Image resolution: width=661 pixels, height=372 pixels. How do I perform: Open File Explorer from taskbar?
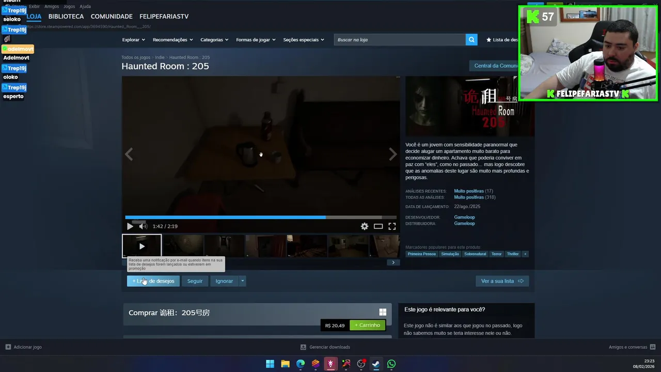coord(285,364)
